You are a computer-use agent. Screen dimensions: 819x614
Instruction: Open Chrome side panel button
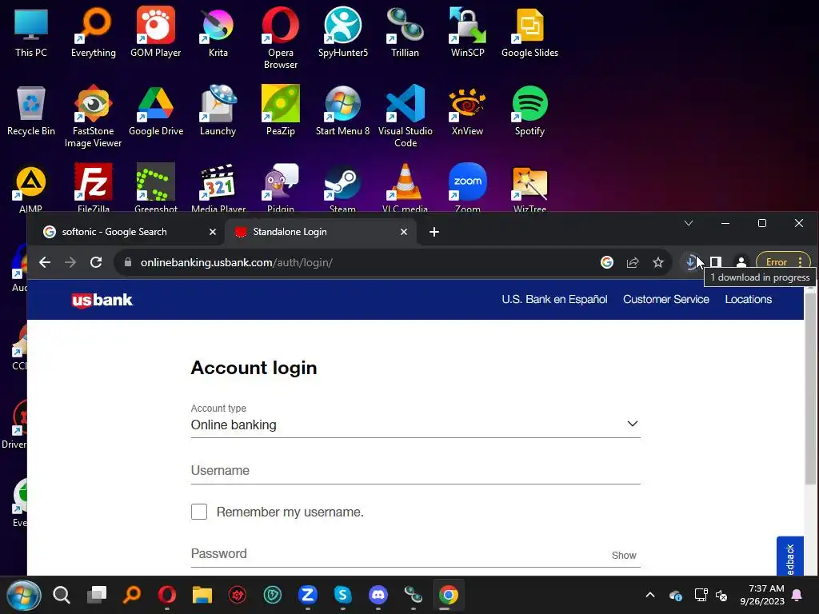[716, 262]
